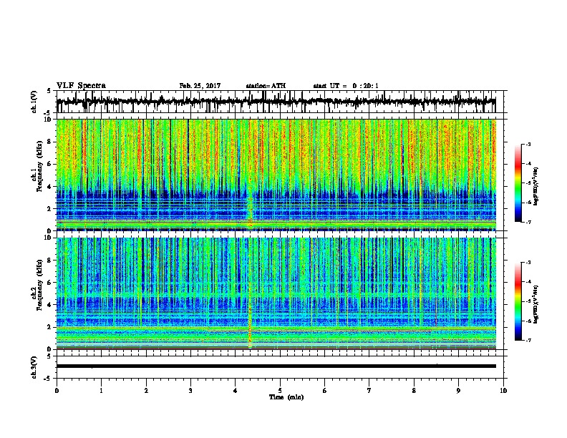Click the ch.2 "Frequency (kHz)" axis label
The height and width of the screenshot is (438, 567).
click(39, 285)
